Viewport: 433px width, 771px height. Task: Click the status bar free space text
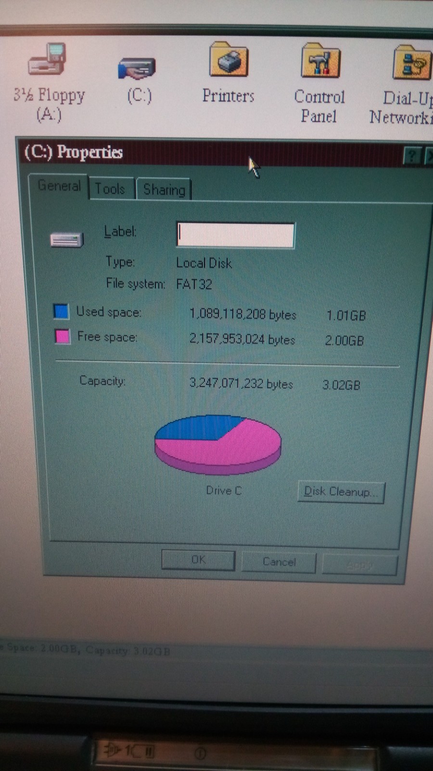(86, 650)
